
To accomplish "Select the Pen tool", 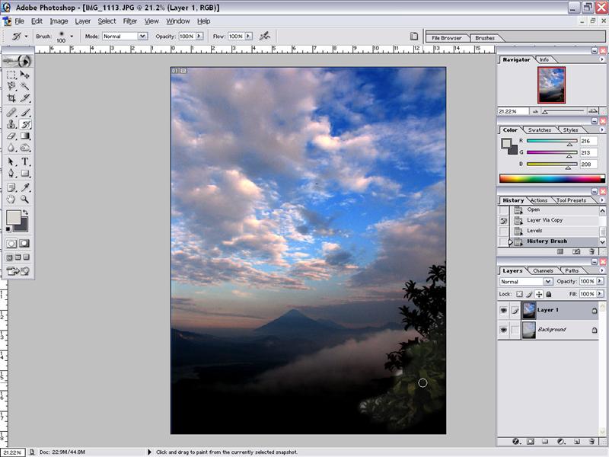I will point(11,174).
